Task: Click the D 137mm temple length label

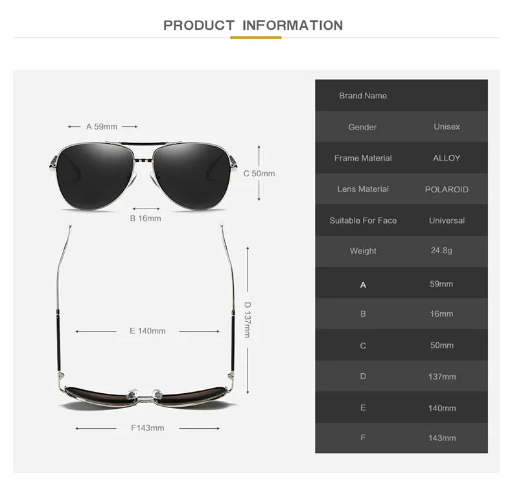Action: (x=248, y=320)
